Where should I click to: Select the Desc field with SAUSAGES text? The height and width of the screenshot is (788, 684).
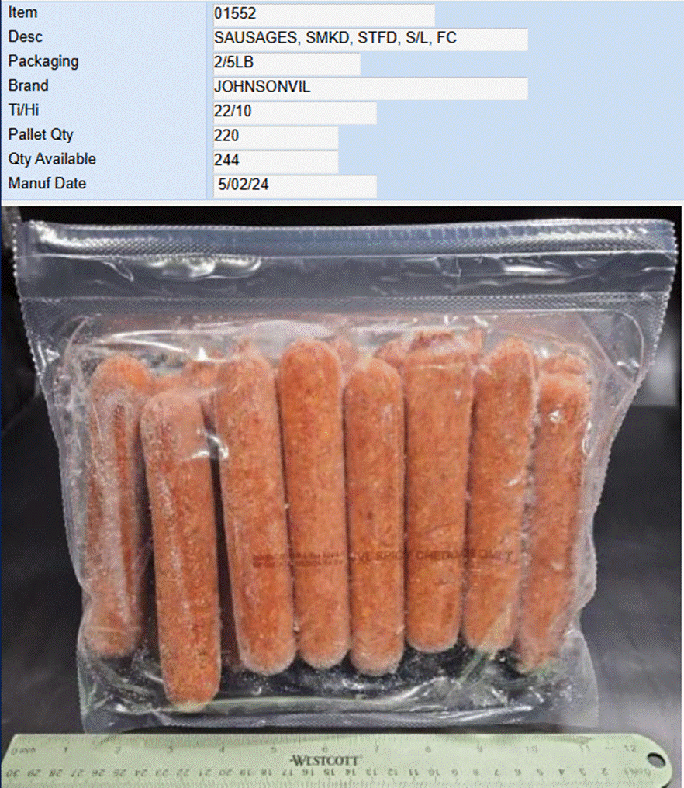[371, 39]
